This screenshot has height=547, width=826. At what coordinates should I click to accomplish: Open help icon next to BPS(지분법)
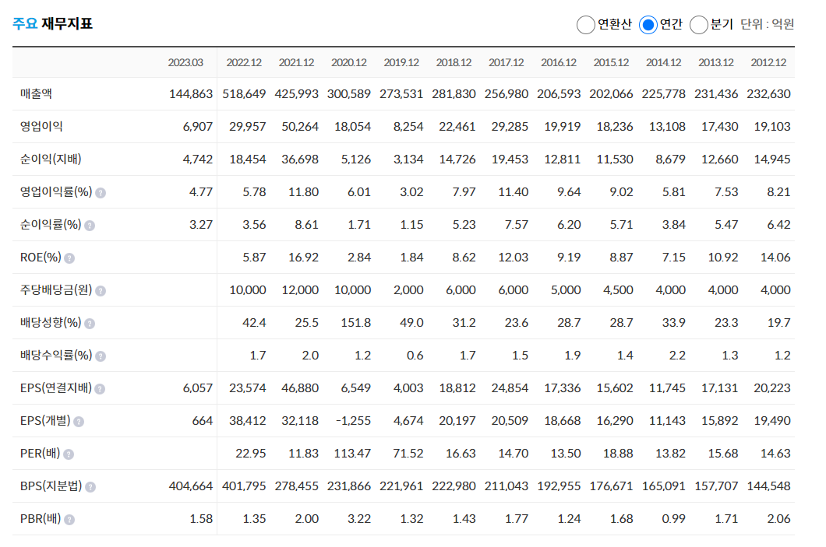pos(90,487)
